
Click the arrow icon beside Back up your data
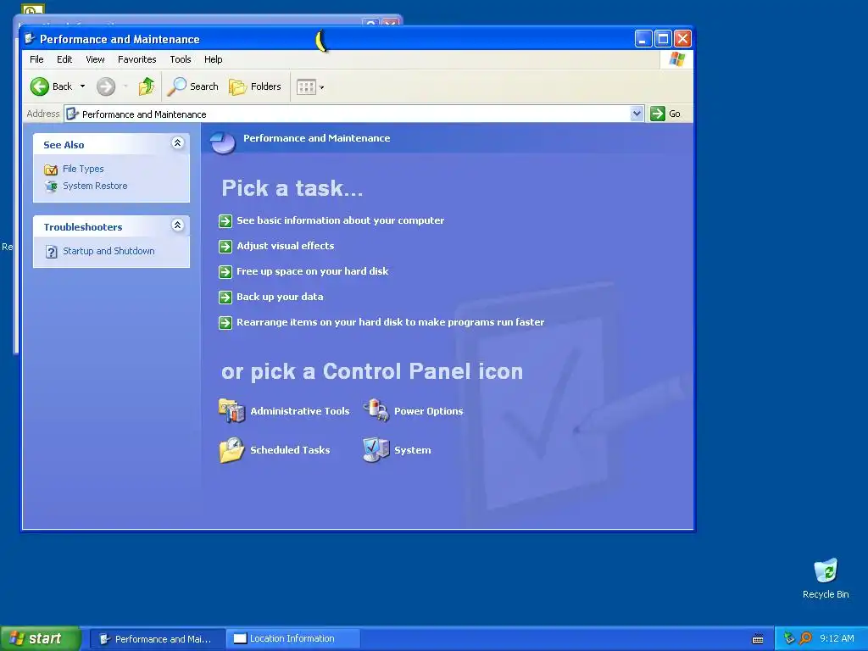coord(225,298)
